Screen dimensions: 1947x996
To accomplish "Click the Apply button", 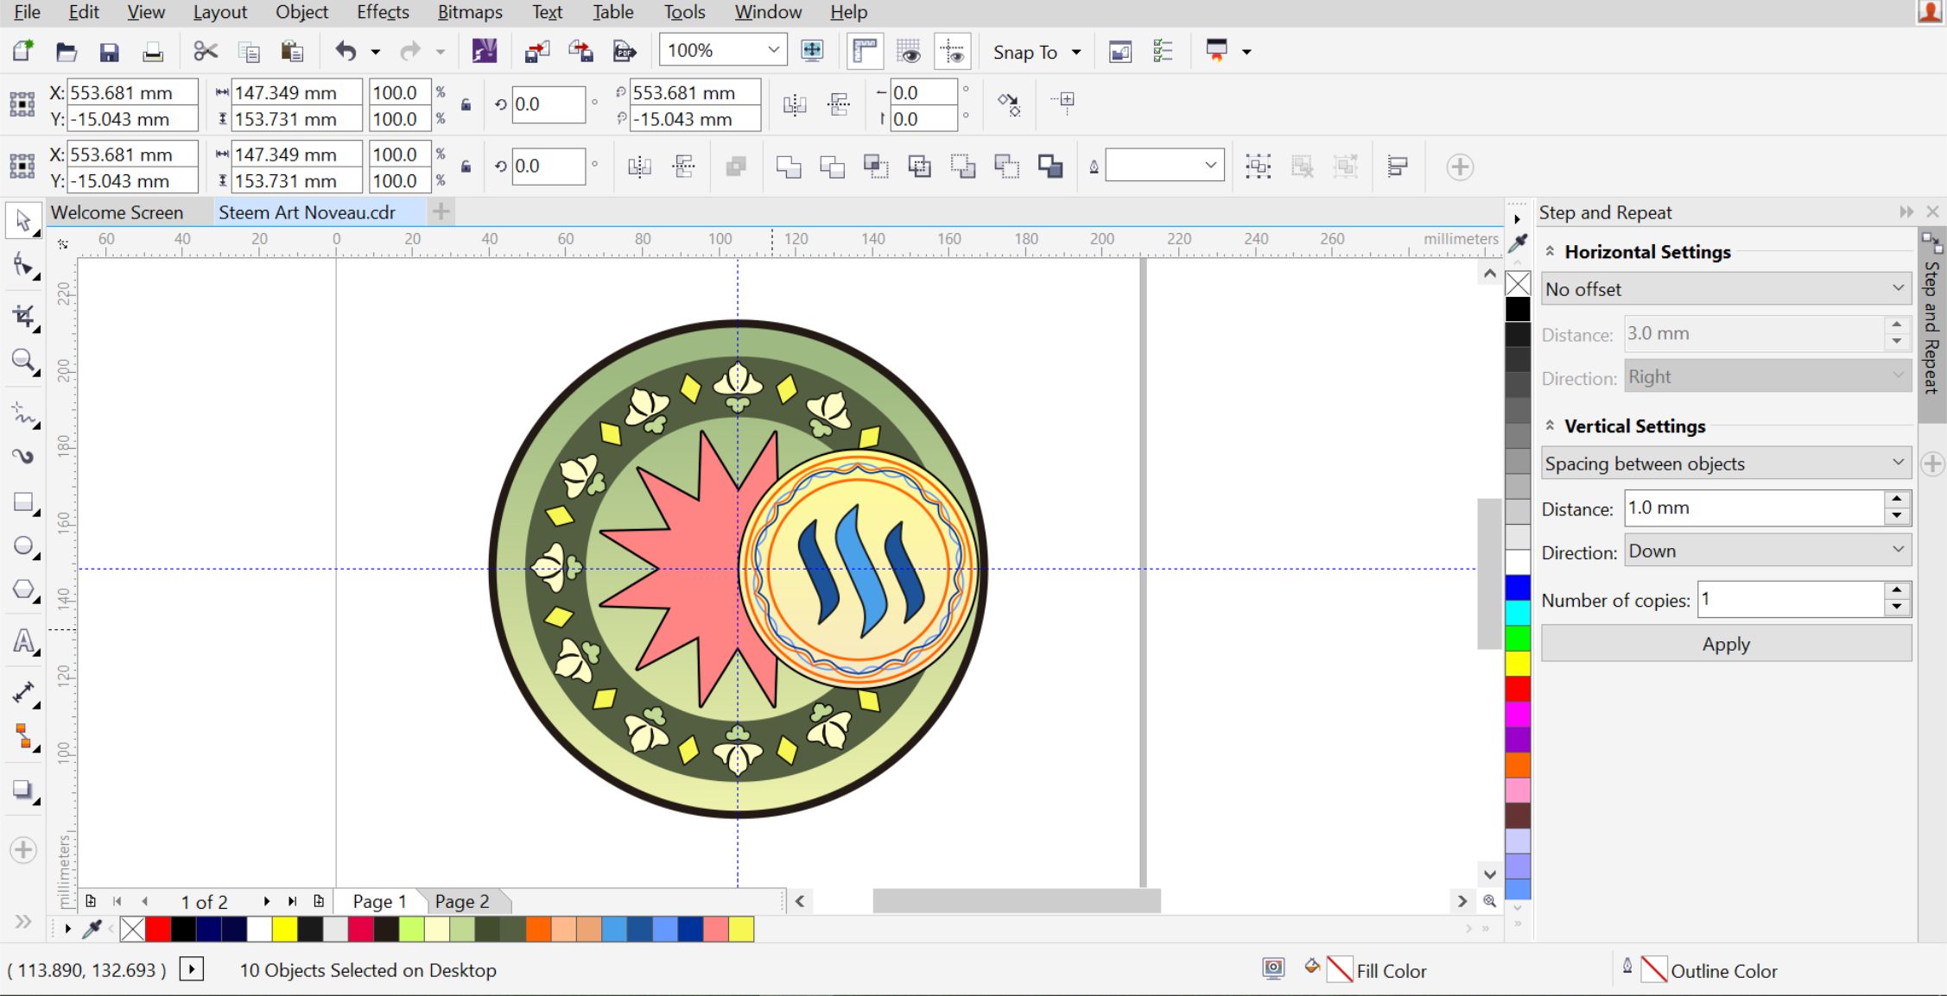I will pyautogui.click(x=1726, y=644).
